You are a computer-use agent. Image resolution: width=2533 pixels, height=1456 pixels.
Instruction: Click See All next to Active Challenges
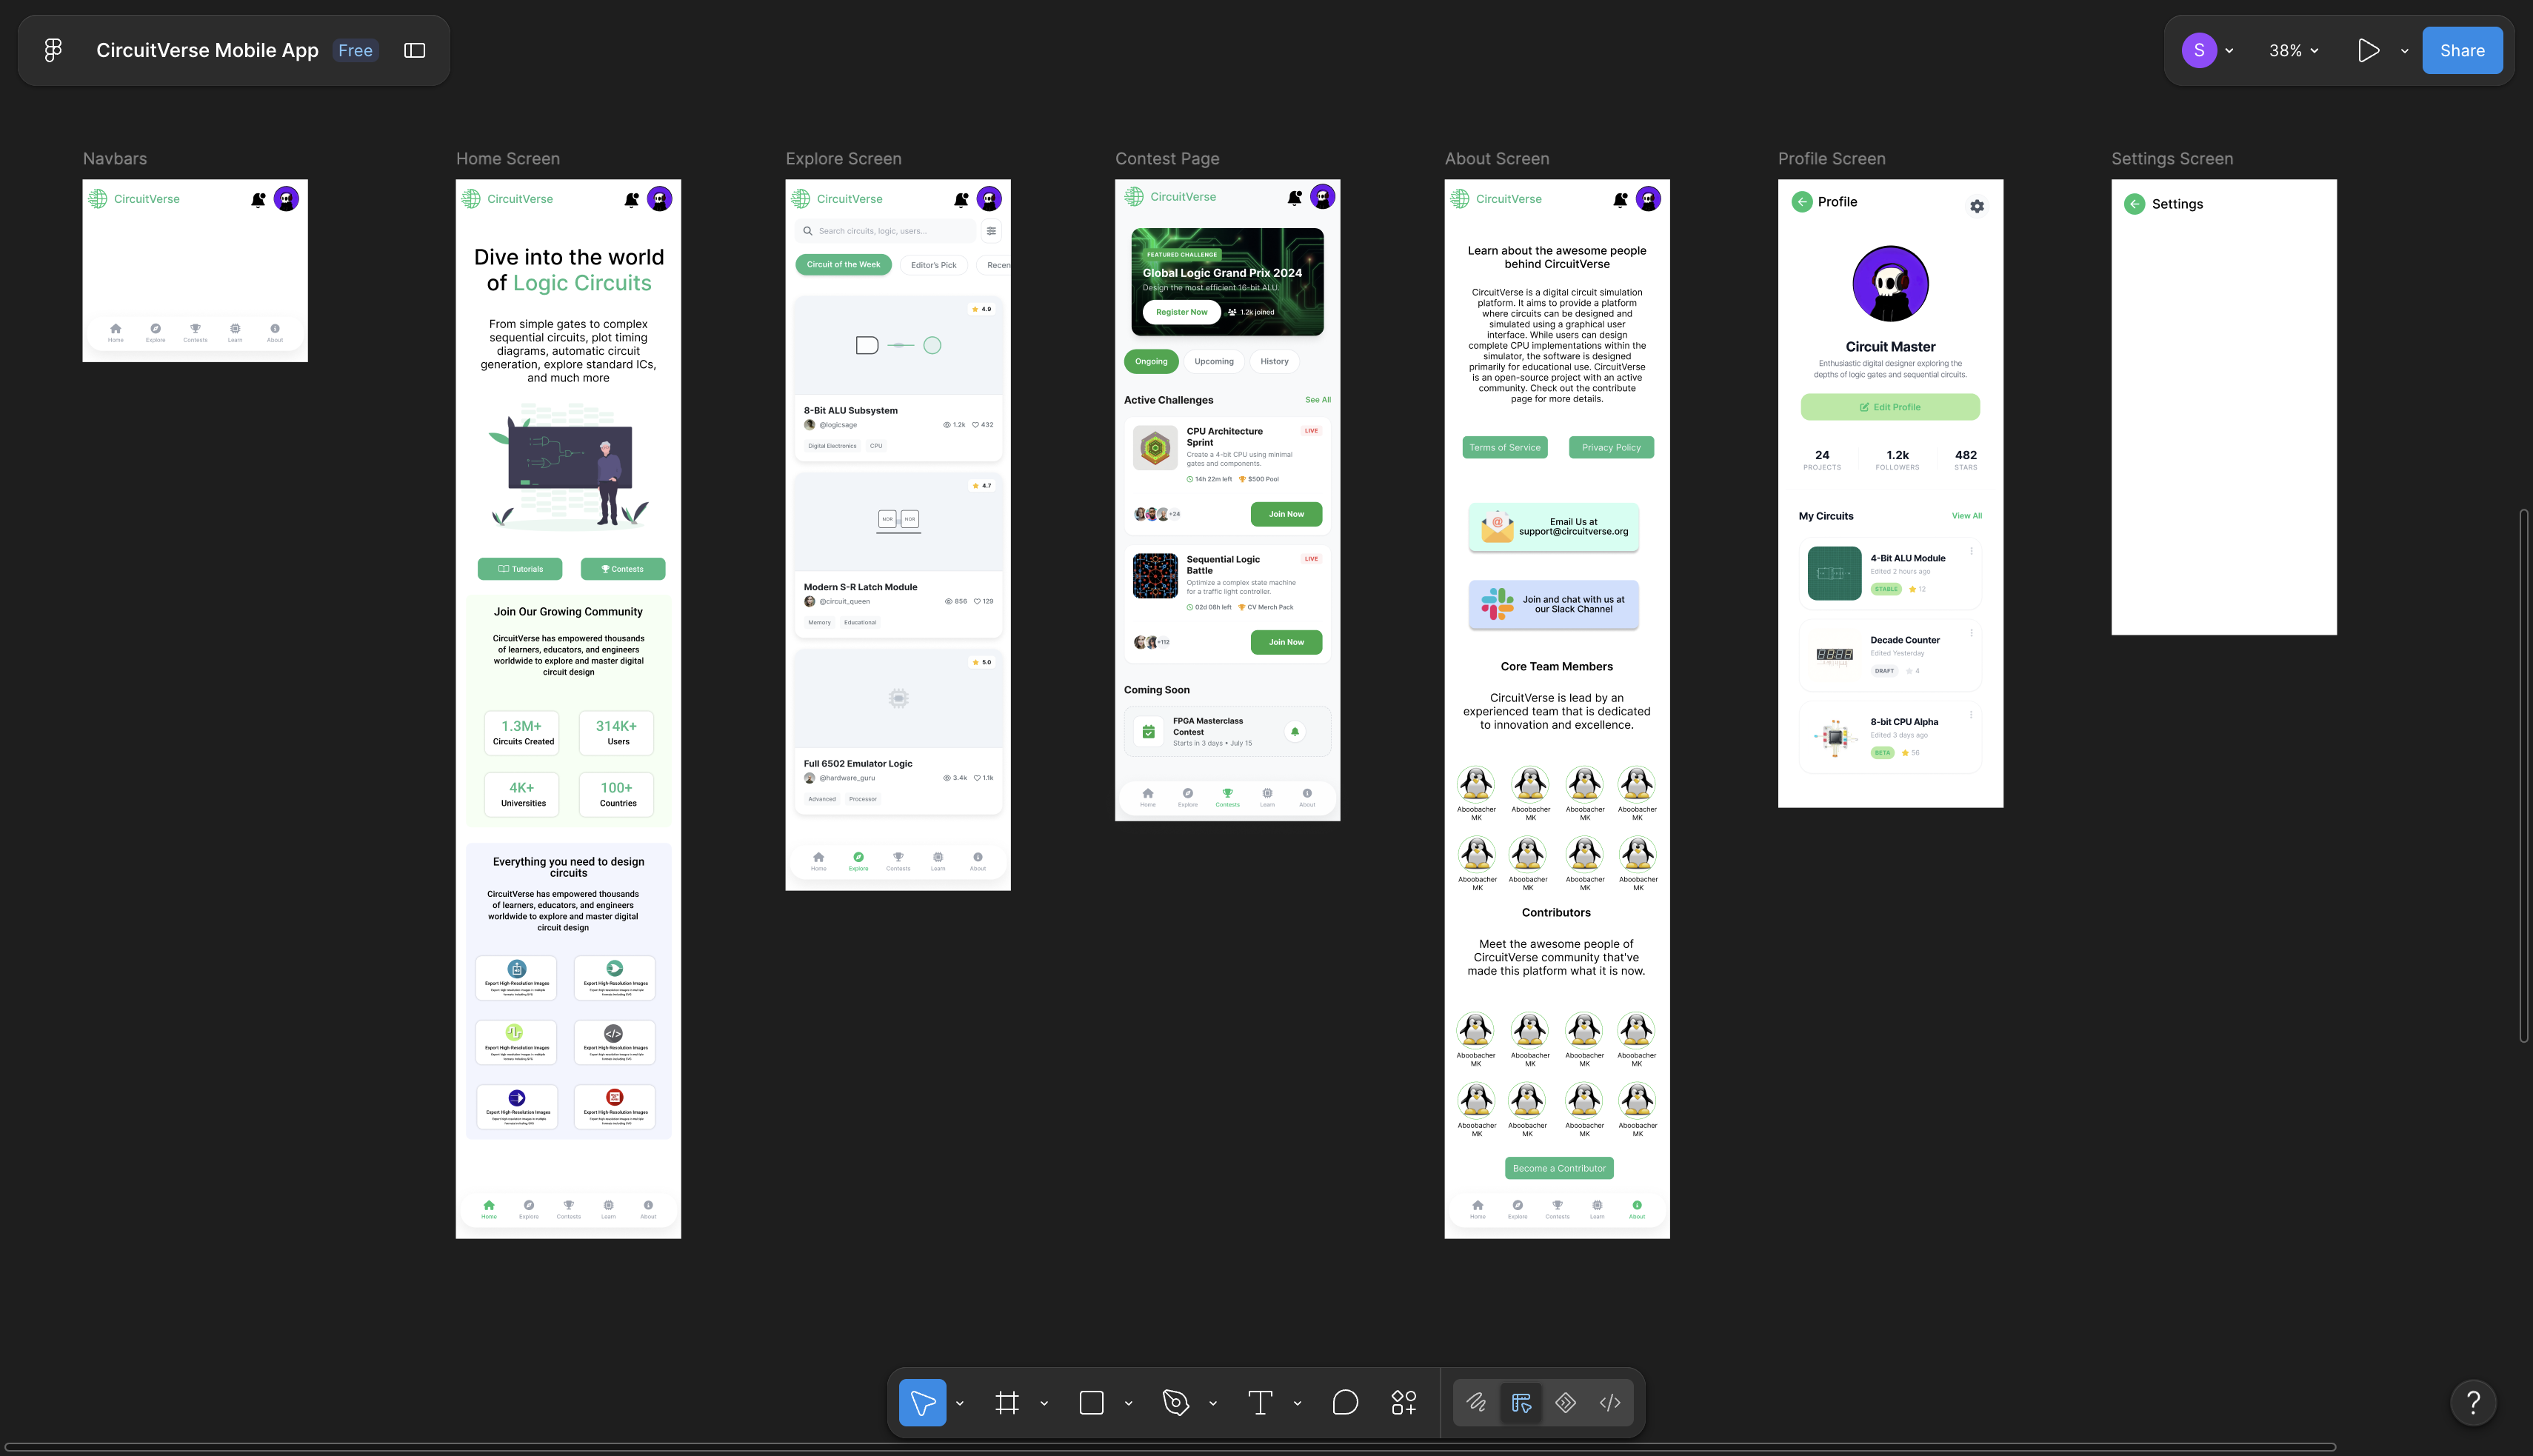coord(1318,400)
